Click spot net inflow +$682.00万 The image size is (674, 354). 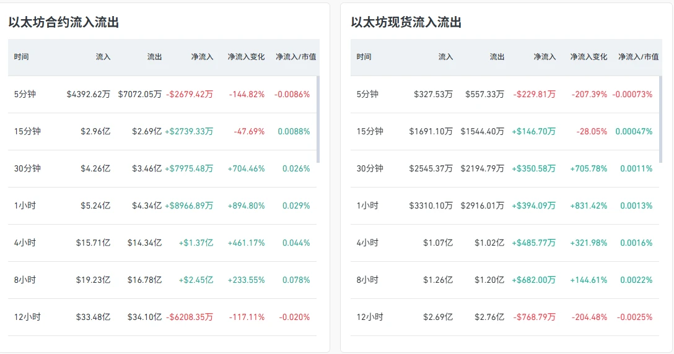534,280
